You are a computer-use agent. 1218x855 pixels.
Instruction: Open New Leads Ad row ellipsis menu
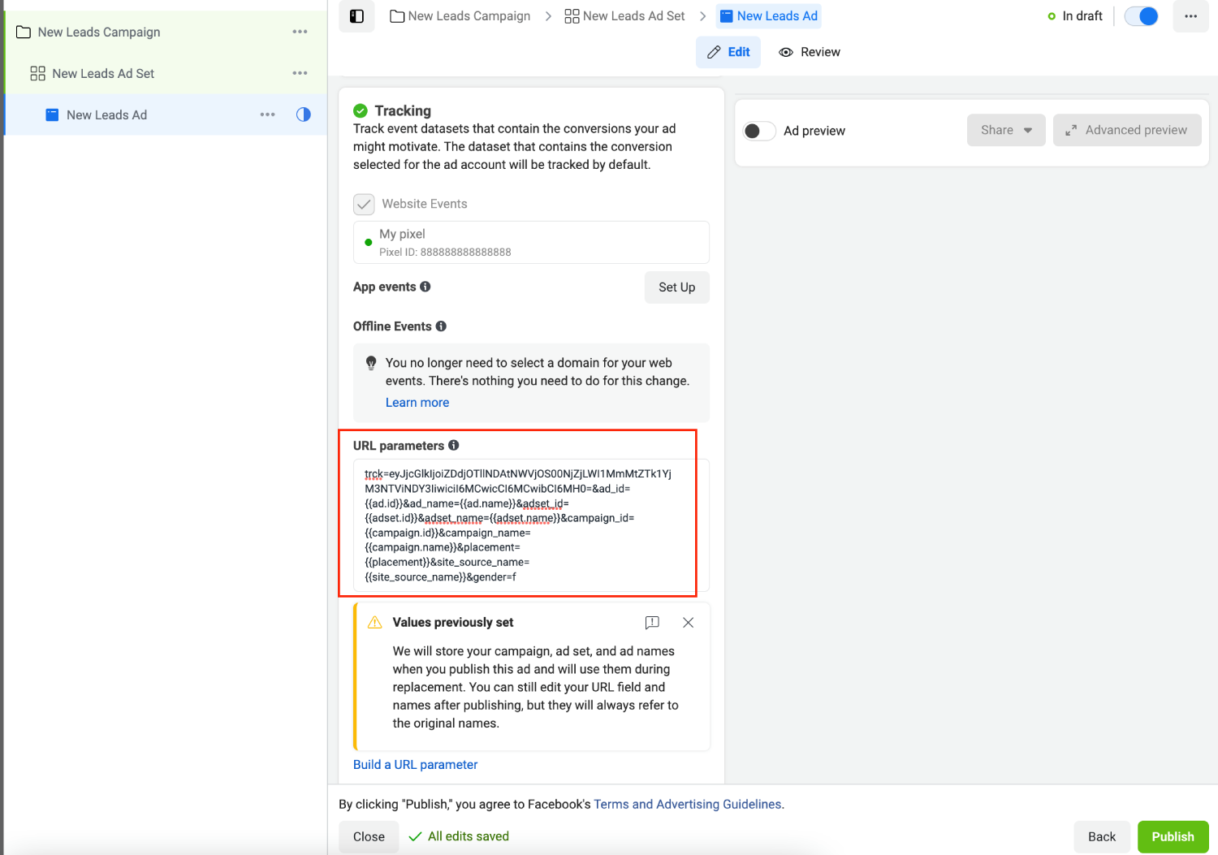click(267, 114)
